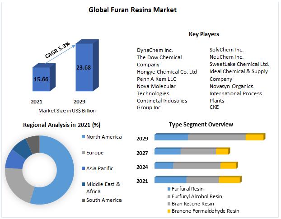Click 'The Dow Chemical' text
The height and width of the screenshot is (219, 281).
(x=159, y=57)
